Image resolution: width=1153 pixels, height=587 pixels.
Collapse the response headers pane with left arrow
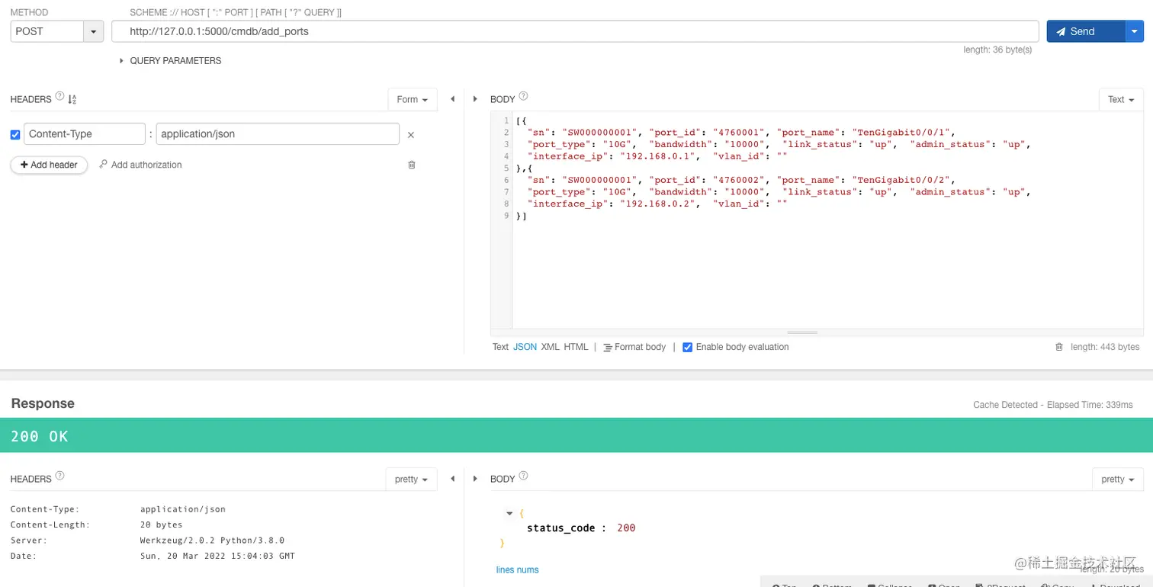[x=452, y=479]
